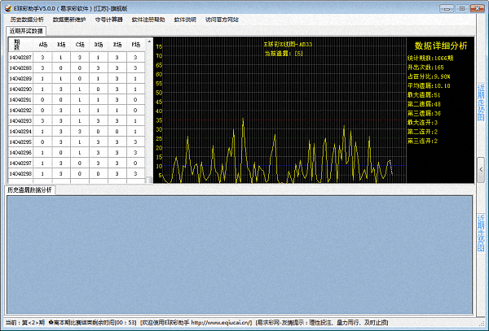The image size is (489, 331).
Task: Click the 占百分比:9.90% statistic
Action: click(x=429, y=76)
